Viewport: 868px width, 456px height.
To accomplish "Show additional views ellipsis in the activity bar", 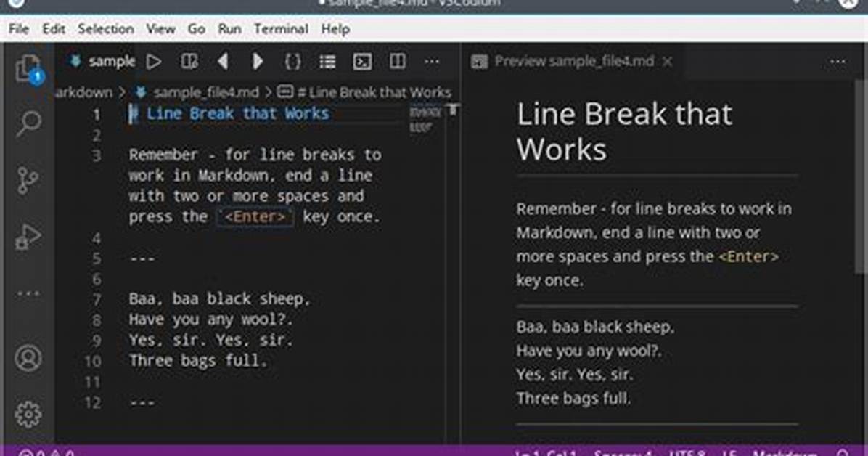I will [28, 293].
